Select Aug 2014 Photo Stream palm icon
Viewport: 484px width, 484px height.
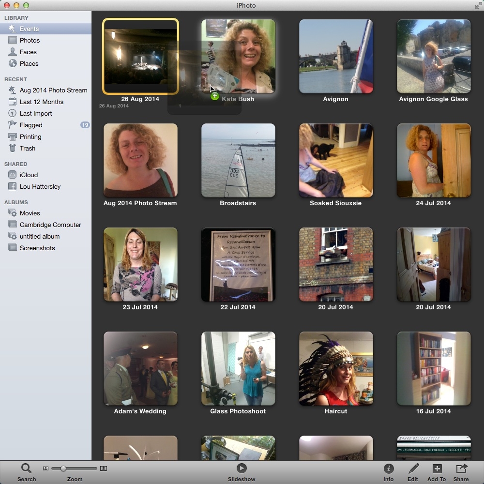(x=13, y=90)
